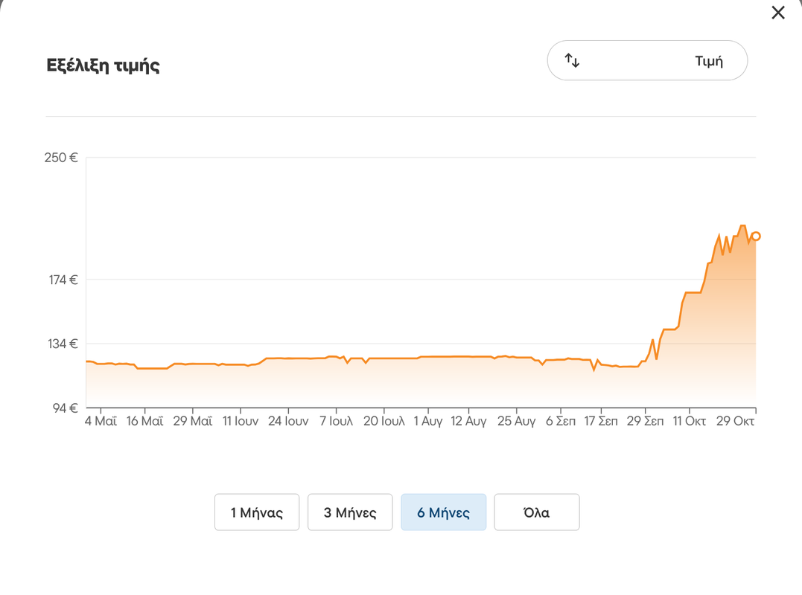
Task: Click the Εξέλιξη τιμής heading
Action: (104, 66)
